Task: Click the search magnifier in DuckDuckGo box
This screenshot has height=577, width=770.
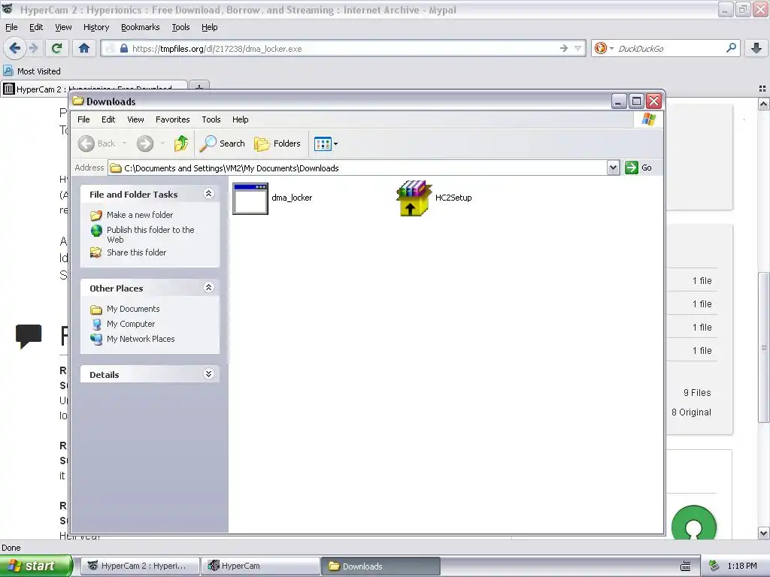Action: (x=731, y=48)
